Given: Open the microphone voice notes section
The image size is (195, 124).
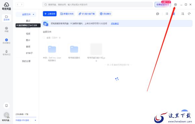Looking at the screenshot, I should (x=6, y=53).
